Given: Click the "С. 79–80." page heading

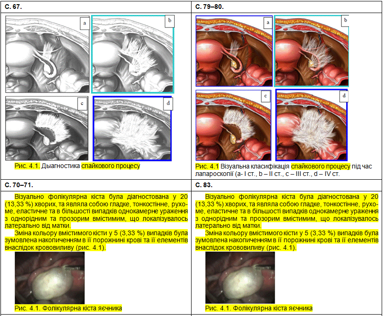Looking at the screenshot, I should click(209, 7).
